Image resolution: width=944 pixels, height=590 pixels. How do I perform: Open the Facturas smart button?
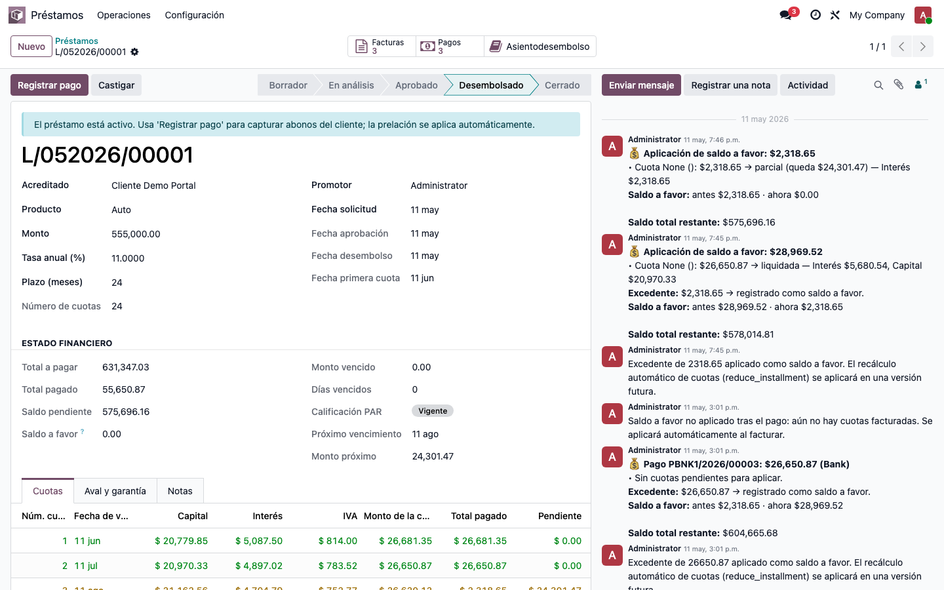(x=382, y=47)
